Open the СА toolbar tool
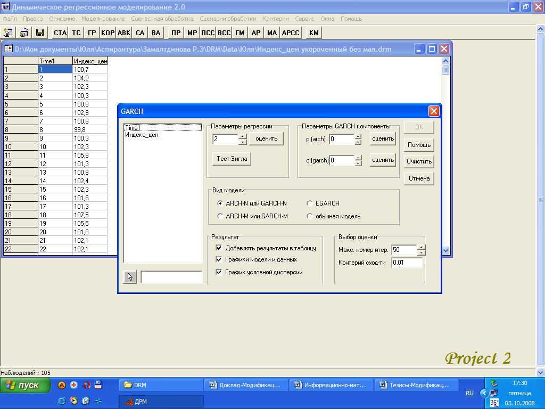Screen dimensions: 545x409 pyautogui.click(x=140, y=32)
